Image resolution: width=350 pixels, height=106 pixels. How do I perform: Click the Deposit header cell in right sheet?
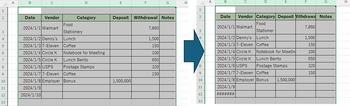(286, 17)
